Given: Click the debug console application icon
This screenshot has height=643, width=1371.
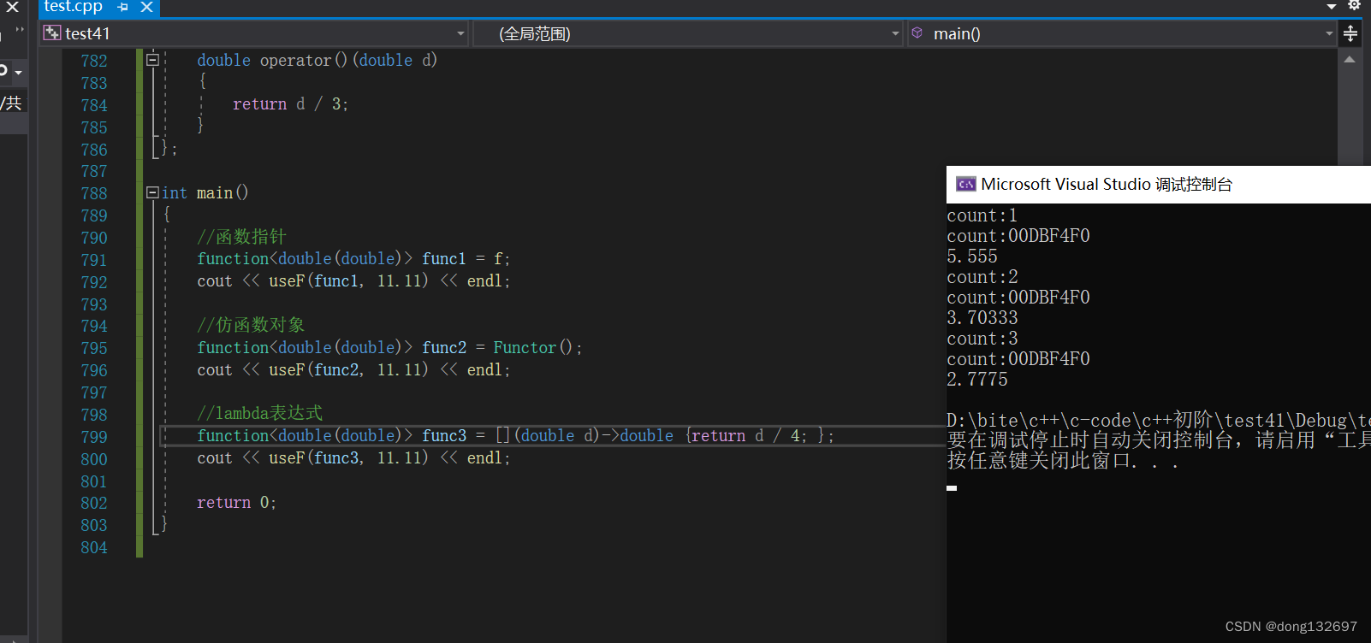Looking at the screenshot, I should pos(966,184).
